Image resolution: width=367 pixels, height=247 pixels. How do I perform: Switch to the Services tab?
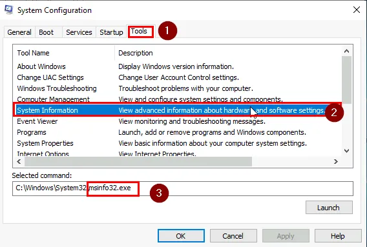coord(79,32)
